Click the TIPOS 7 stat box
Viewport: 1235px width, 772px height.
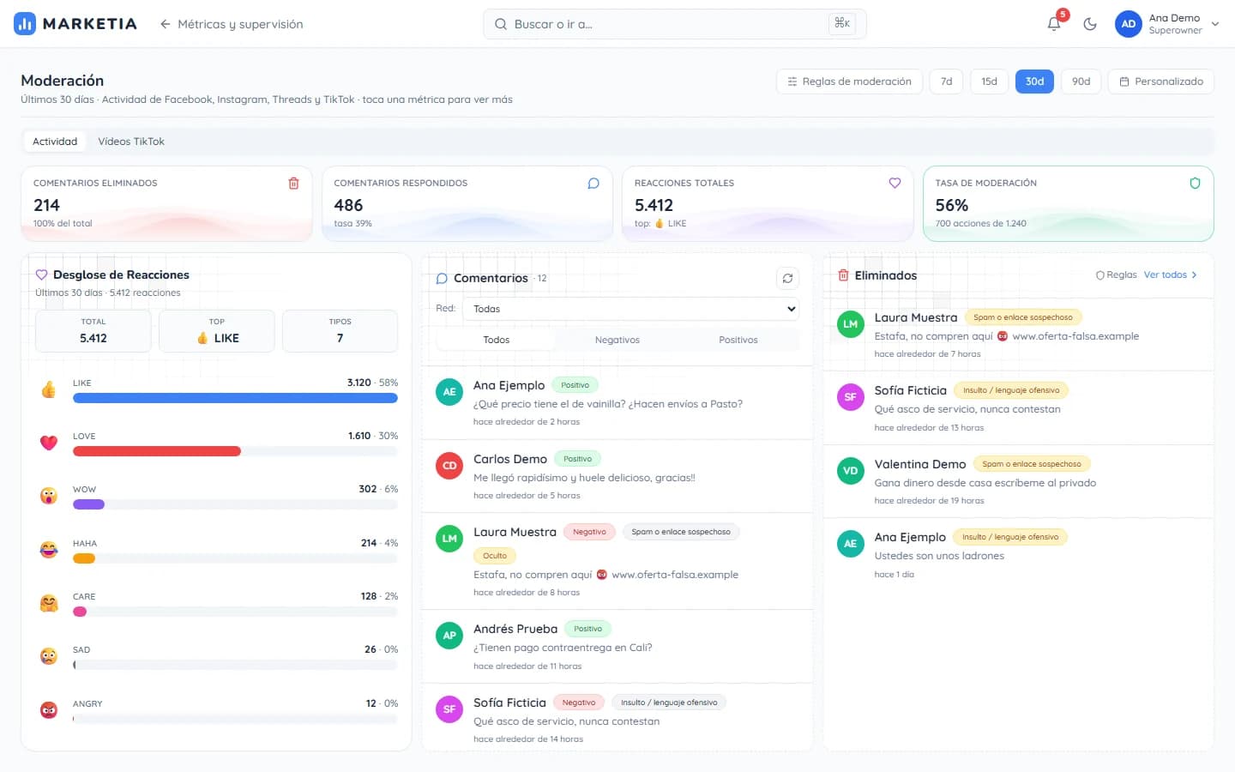click(340, 331)
